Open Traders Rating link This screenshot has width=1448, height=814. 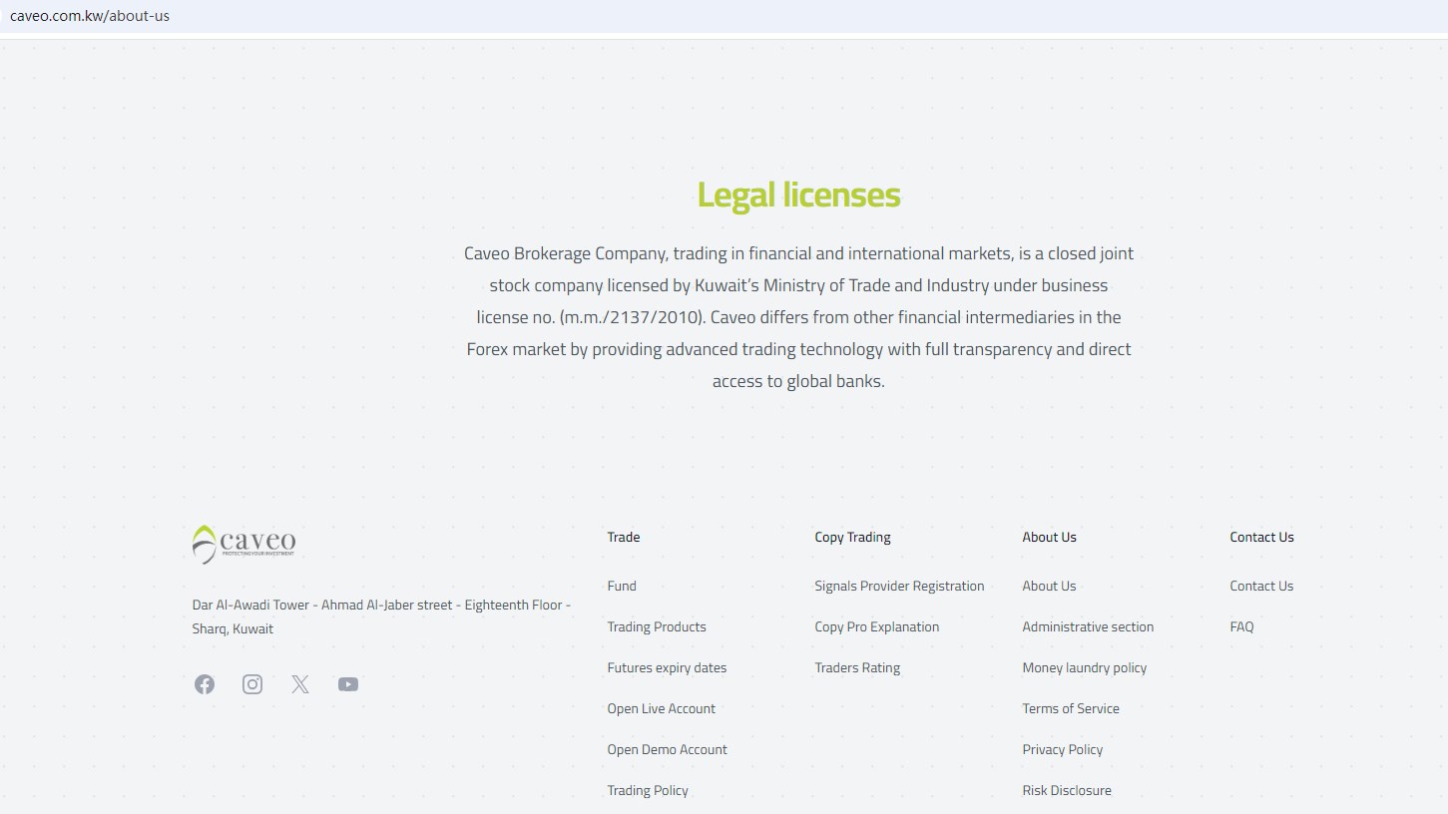pyautogui.click(x=857, y=668)
